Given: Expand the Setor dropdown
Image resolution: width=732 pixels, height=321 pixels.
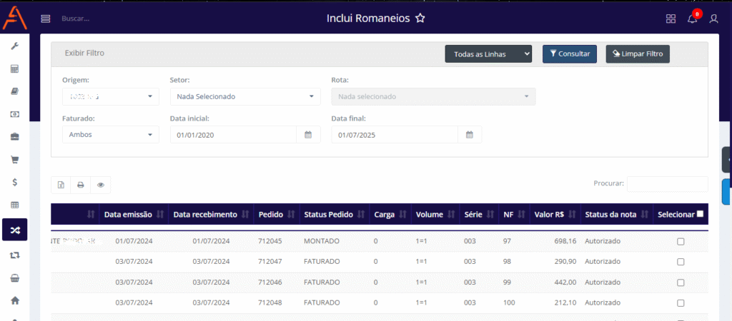Looking at the screenshot, I should tap(245, 96).
